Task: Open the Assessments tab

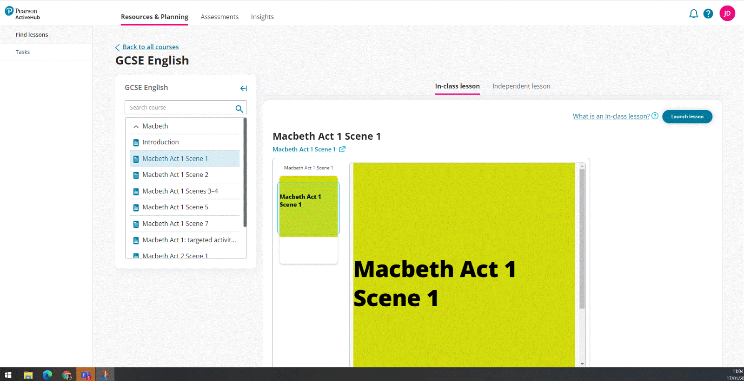Action: (219, 17)
